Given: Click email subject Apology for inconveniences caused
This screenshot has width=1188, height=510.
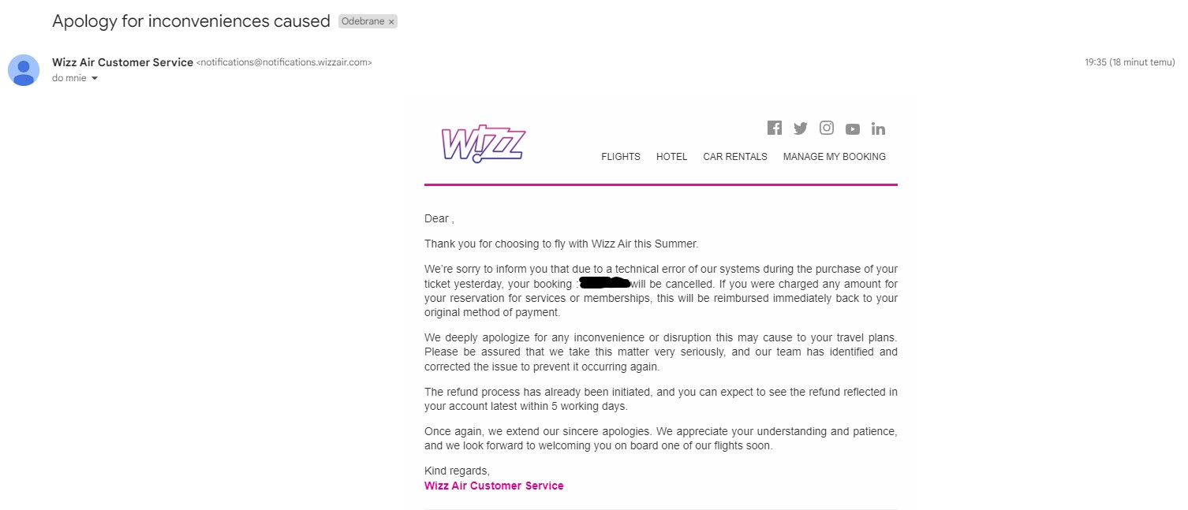Looking at the screenshot, I should tap(191, 21).
